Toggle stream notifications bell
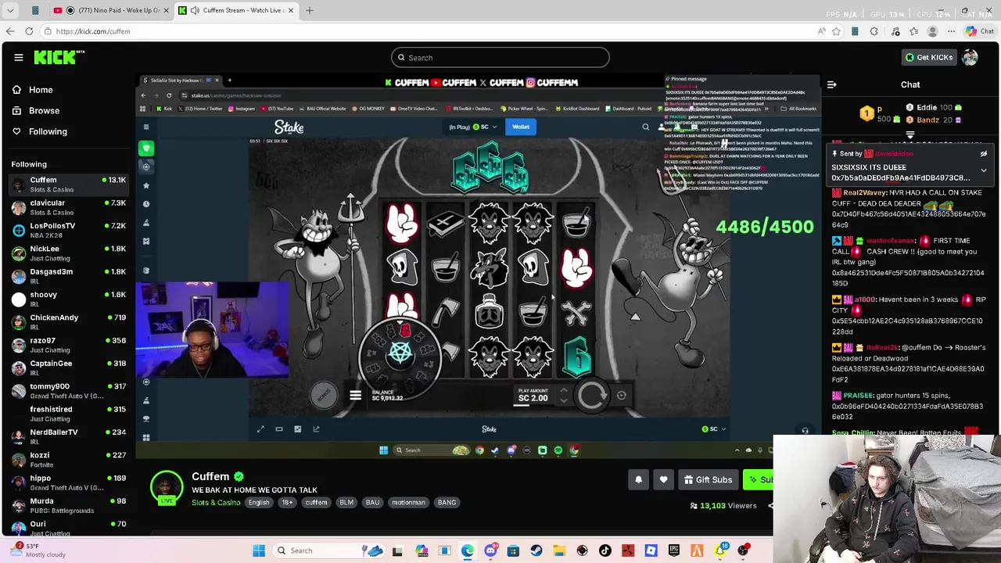The width and height of the screenshot is (1001, 563). [638, 479]
